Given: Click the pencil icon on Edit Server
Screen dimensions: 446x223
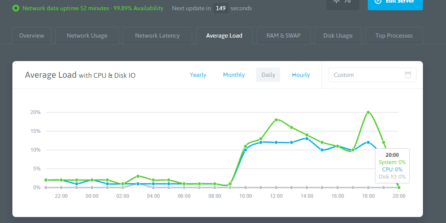Looking at the screenshot, I should tap(377, 2).
